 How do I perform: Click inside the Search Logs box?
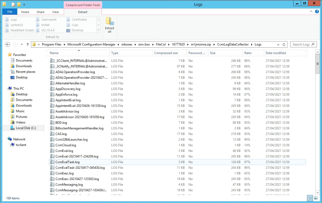pyautogui.click(x=302, y=44)
